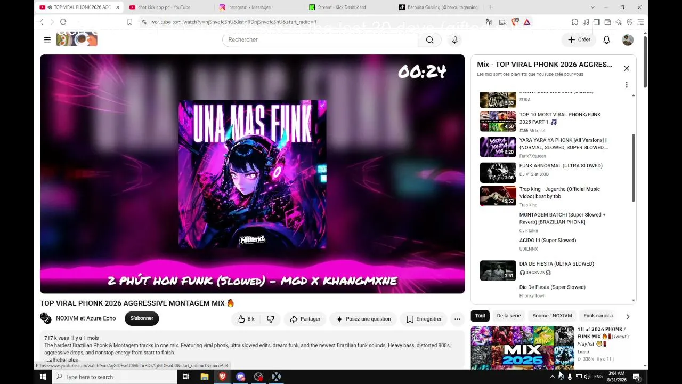Viewport: 682px width, 384px height.
Task: Click the screen cast icon in address bar
Action: click(502, 22)
